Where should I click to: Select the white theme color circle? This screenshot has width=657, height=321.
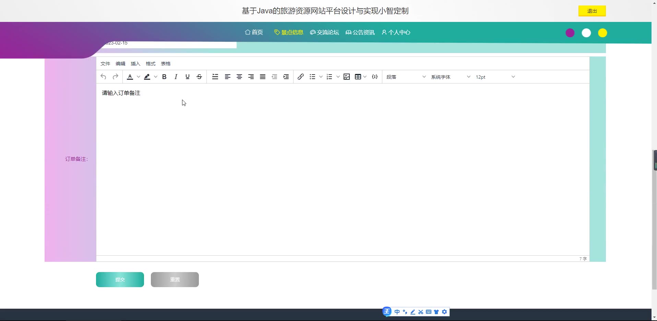tap(586, 33)
